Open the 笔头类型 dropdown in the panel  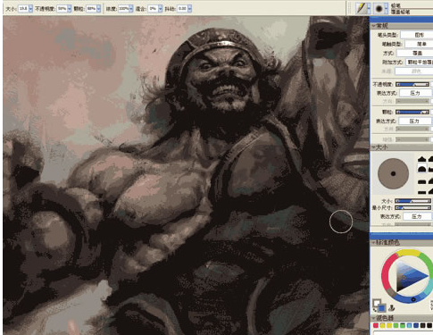click(417, 35)
